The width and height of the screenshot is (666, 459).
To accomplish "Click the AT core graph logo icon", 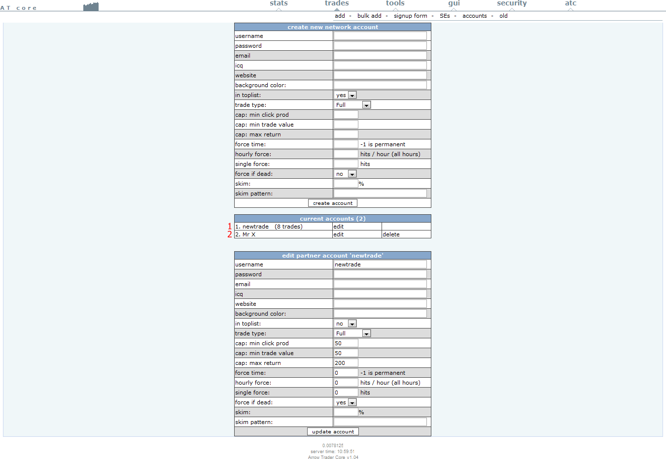I will pyautogui.click(x=91, y=6).
